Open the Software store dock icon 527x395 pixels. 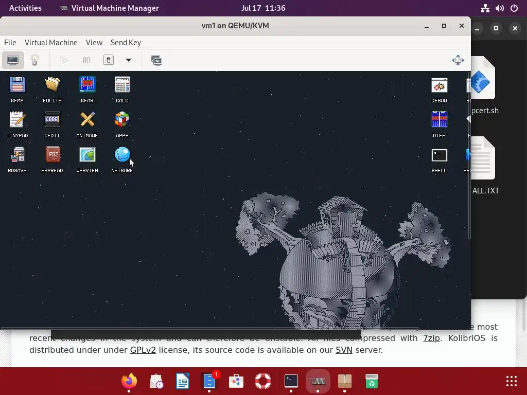[237, 381]
